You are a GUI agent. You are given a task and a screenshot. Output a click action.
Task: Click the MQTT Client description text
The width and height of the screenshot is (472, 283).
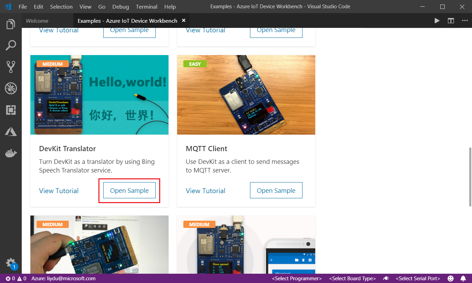(x=242, y=166)
